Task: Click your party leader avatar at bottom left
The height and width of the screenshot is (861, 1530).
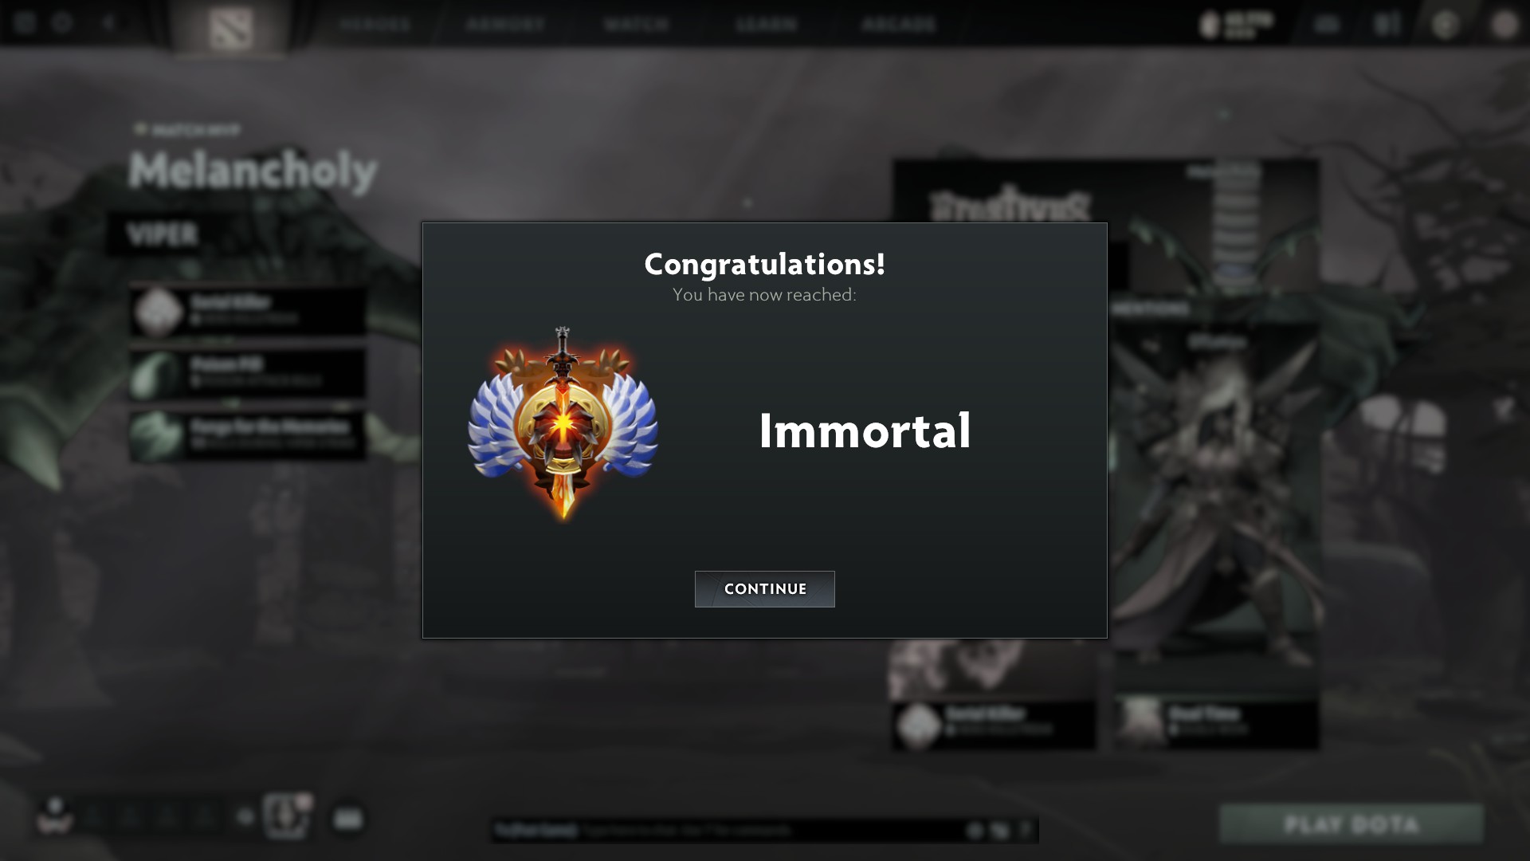Action: pos(55,815)
